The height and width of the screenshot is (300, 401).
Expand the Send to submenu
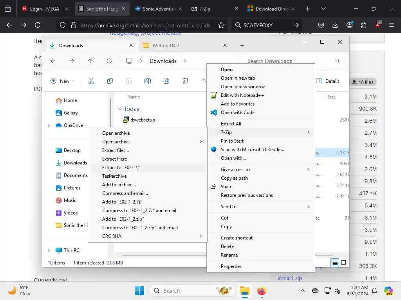tap(309, 206)
